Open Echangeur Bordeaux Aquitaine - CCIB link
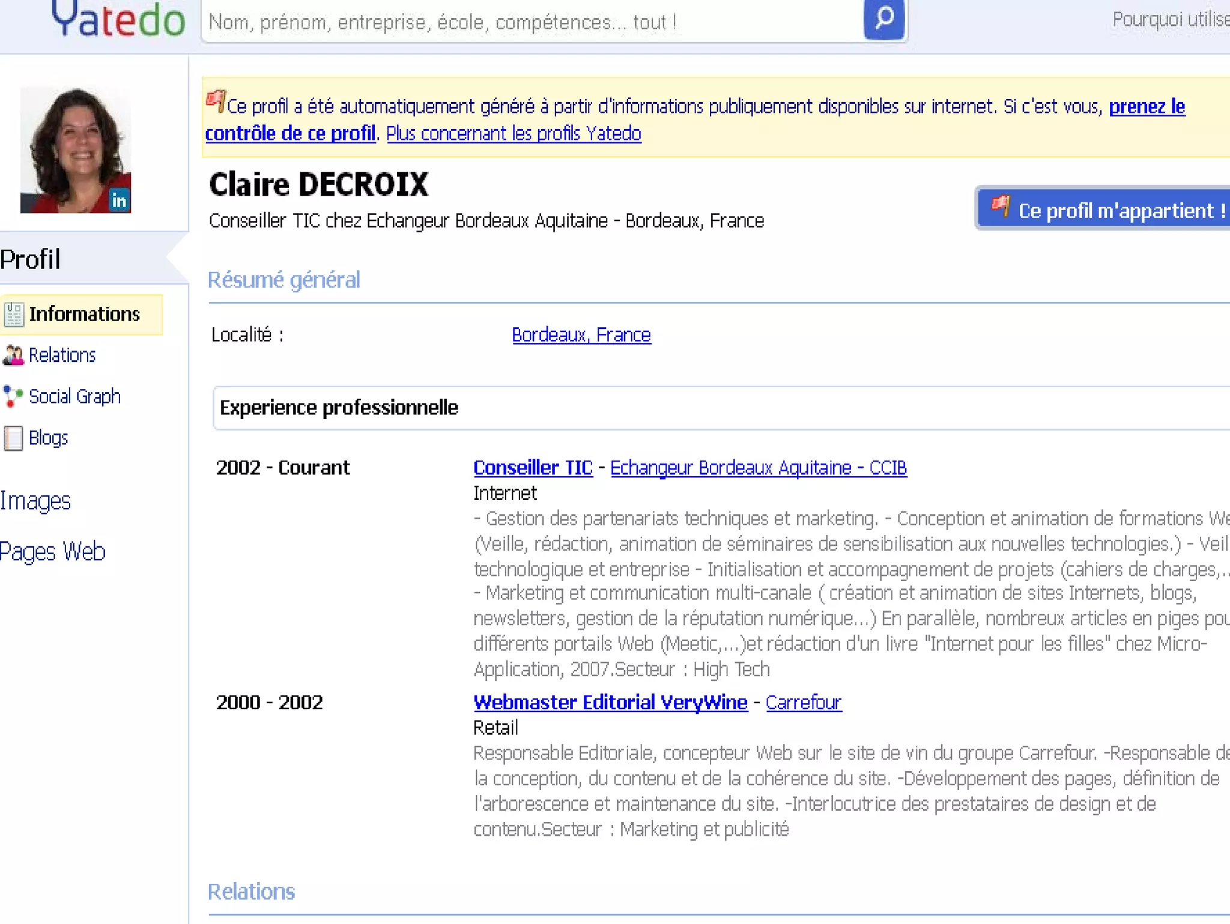The width and height of the screenshot is (1230, 924). click(x=759, y=468)
